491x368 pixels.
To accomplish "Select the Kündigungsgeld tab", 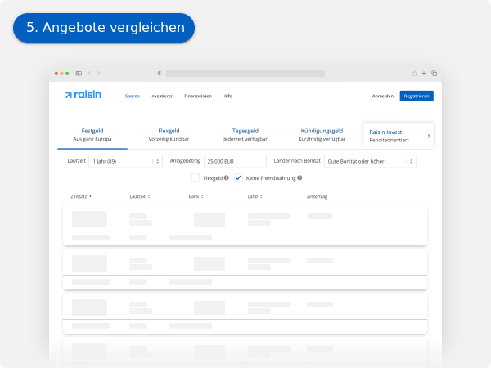I will (x=322, y=134).
